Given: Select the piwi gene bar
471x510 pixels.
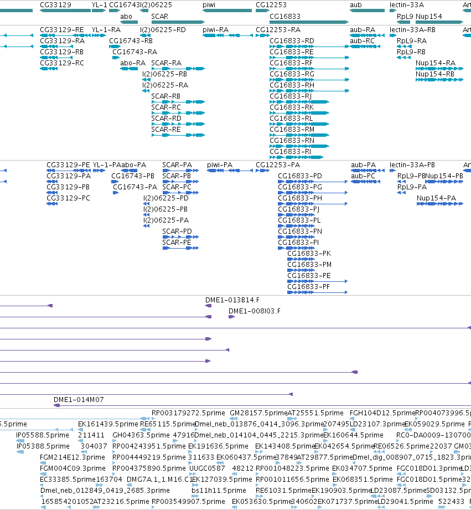Looking at the screenshot, I should point(227,11).
